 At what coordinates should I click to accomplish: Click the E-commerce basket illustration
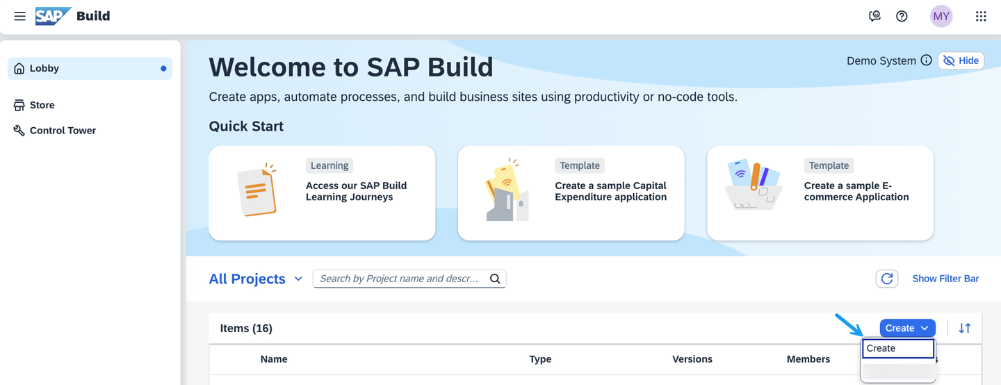pyautogui.click(x=754, y=184)
